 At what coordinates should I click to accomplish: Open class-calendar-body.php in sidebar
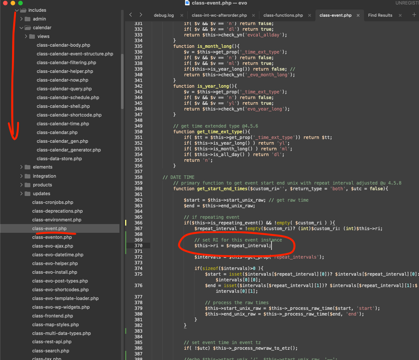click(x=63, y=45)
